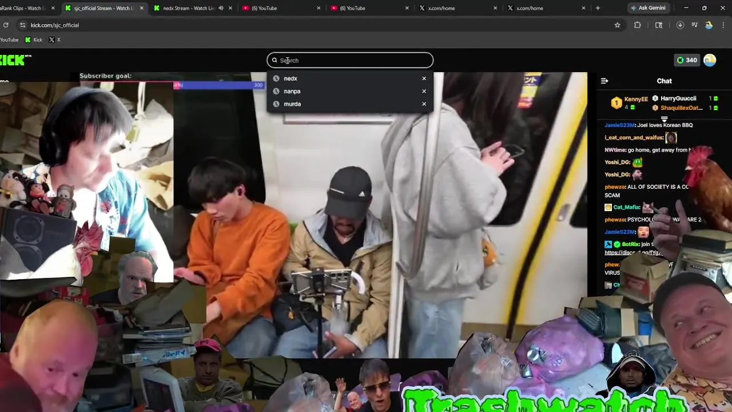
Task: Open the 340 Kick points balance
Action: pos(686,60)
